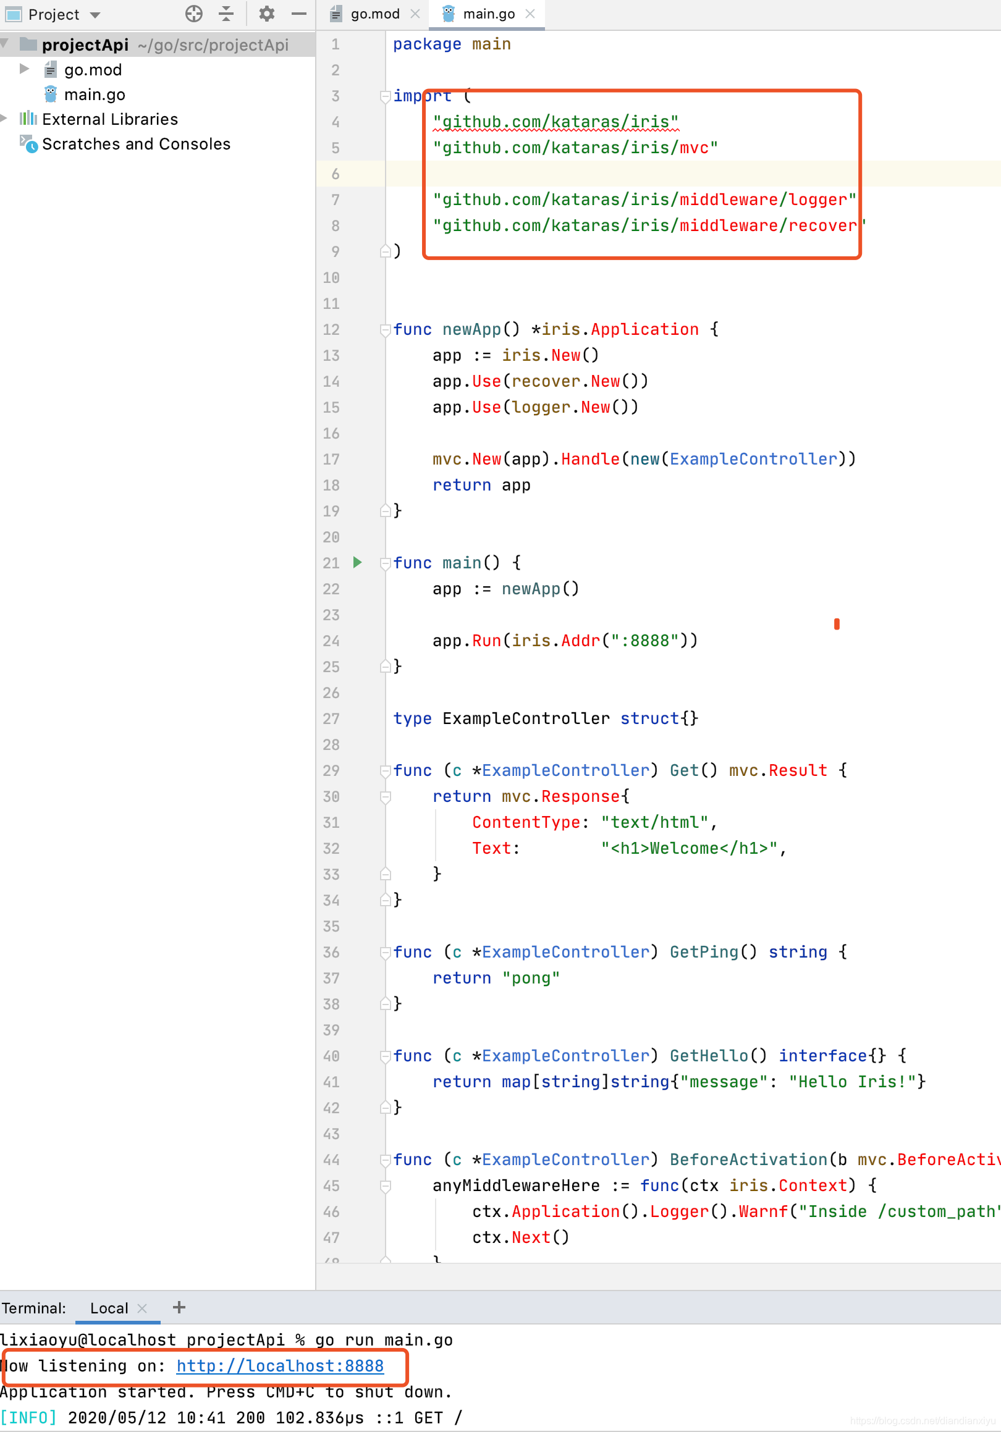Click the middleware/logger import line
Screen dimensions: 1001x1432
[644, 200]
